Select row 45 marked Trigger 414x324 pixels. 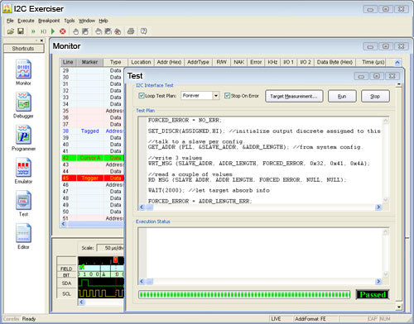(x=93, y=178)
